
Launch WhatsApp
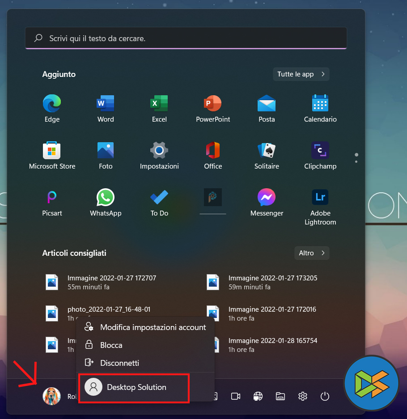pos(106,202)
